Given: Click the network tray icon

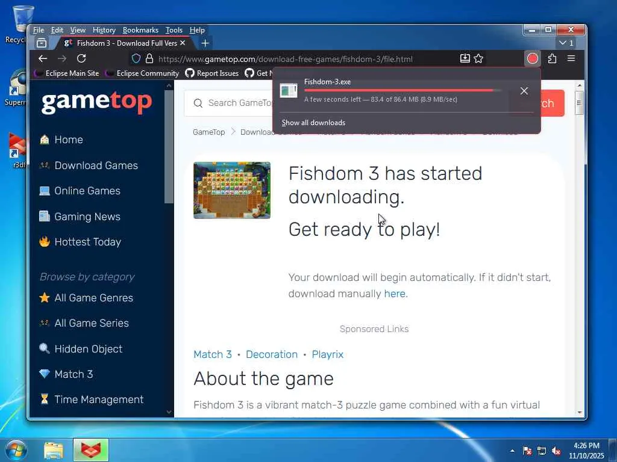Looking at the screenshot, I should tap(542, 451).
